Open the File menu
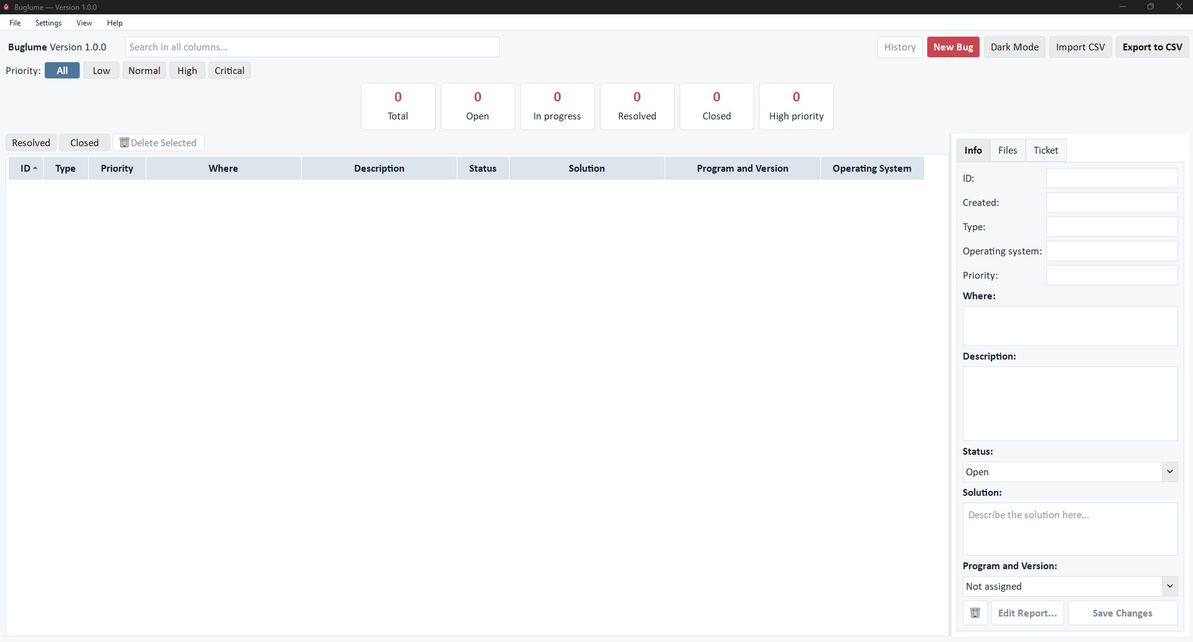1193x642 pixels. point(15,23)
